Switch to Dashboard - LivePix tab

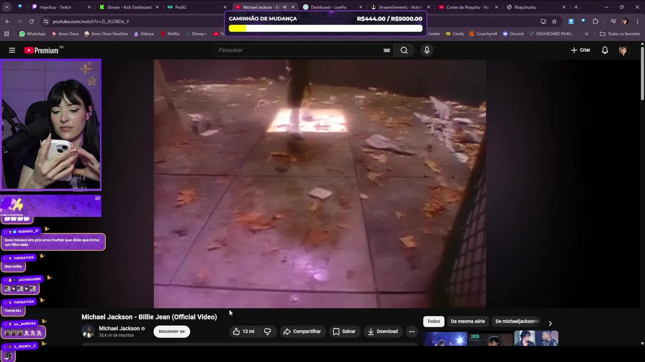pos(333,7)
